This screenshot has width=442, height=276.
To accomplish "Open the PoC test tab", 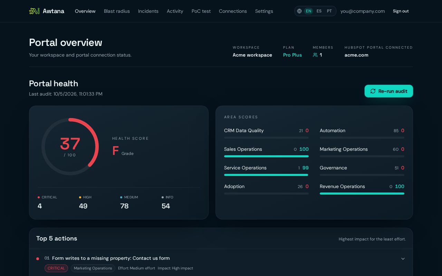I will pos(201,11).
